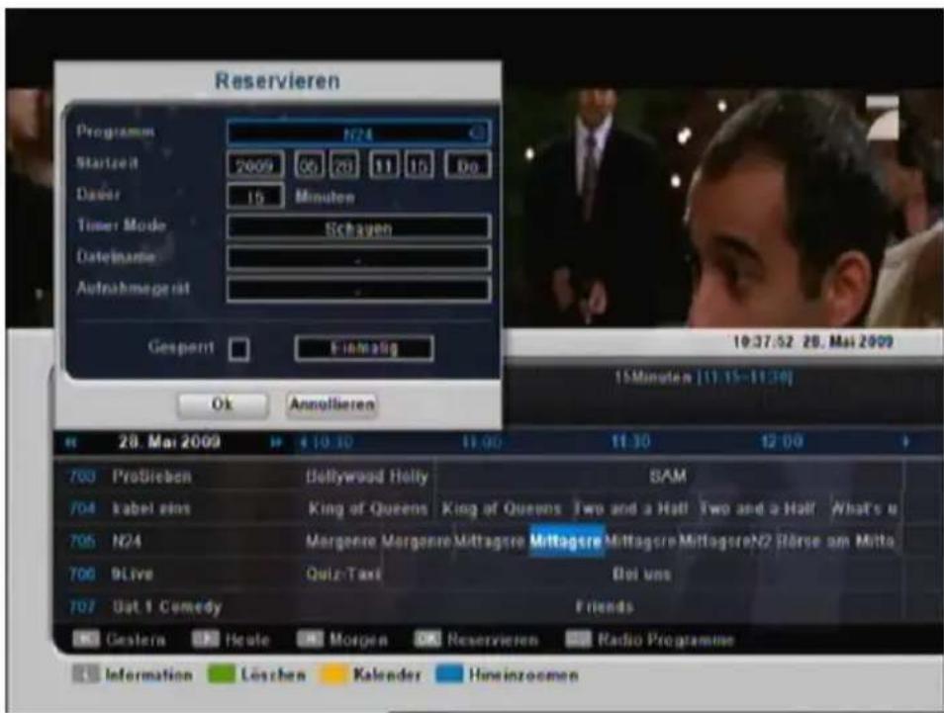The image size is (944, 713).
Task: Click the 10:30 timeline marker
Action: (330, 443)
